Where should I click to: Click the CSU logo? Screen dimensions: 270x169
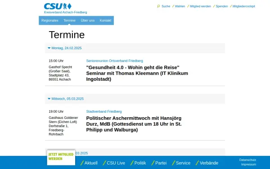pyautogui.click(x=58, y=6)
